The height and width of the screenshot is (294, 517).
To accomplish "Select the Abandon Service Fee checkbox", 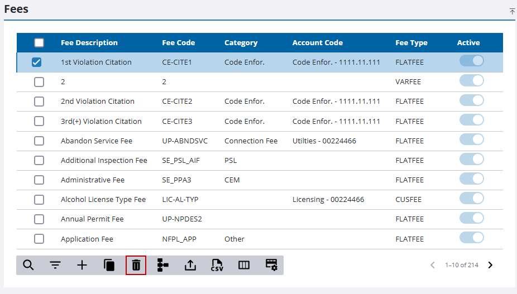I will (x=39, y=141).
